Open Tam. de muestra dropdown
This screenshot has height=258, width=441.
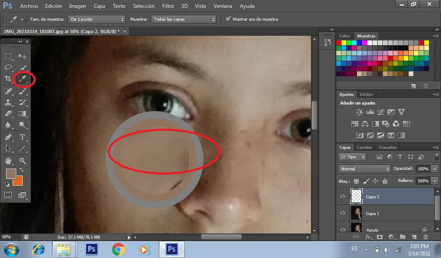(x=96, y=19)
